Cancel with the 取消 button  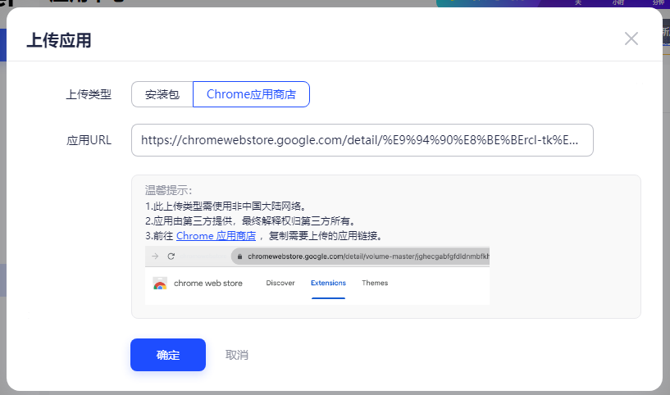tap(237, 355)
